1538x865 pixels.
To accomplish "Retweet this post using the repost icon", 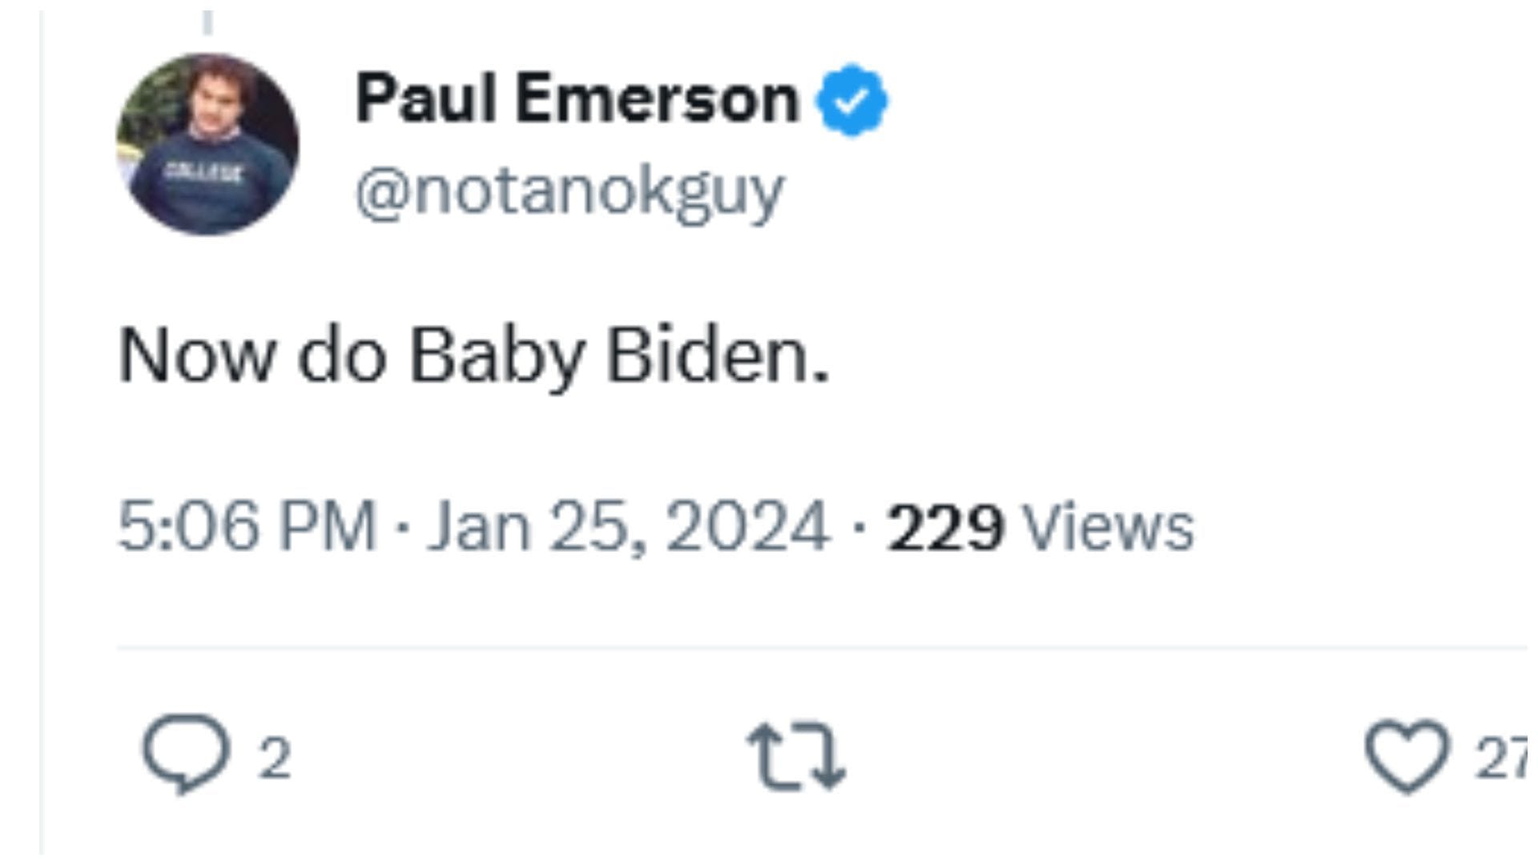I will pos(796,757).
